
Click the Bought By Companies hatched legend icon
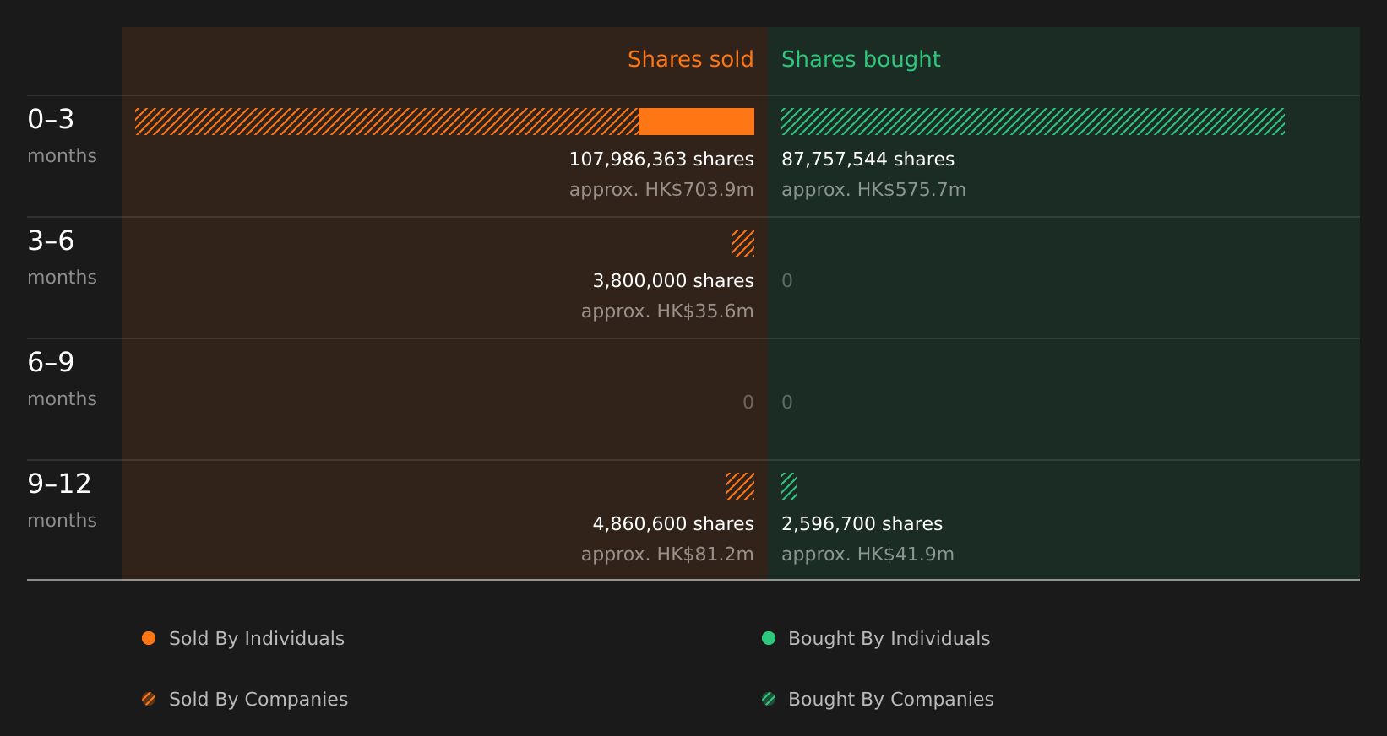pos(769,699)
